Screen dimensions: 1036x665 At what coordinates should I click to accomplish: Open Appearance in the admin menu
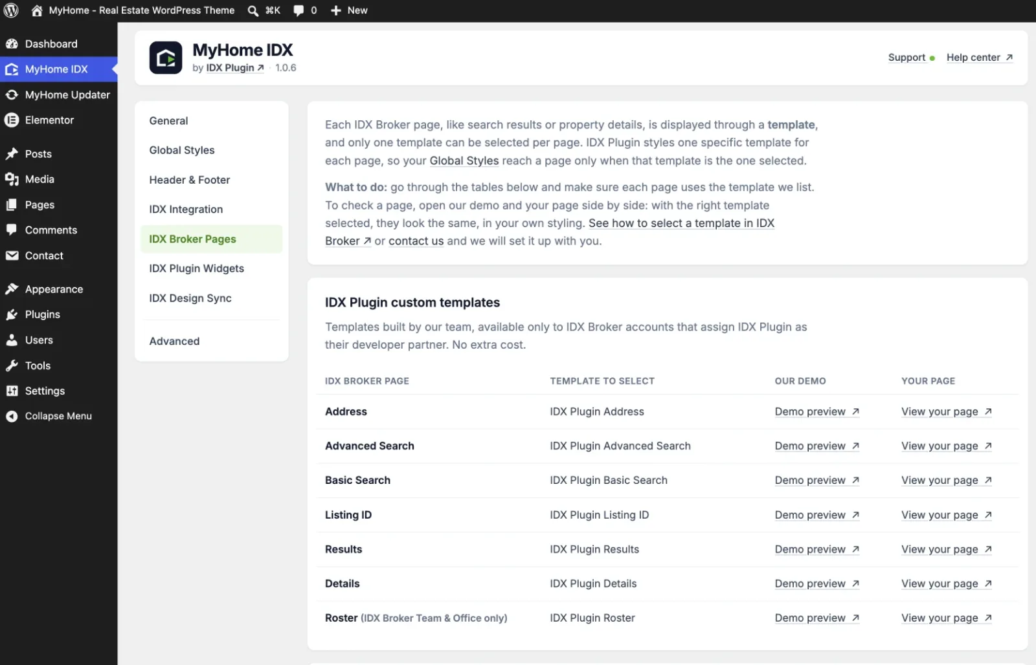click(58, 289)
